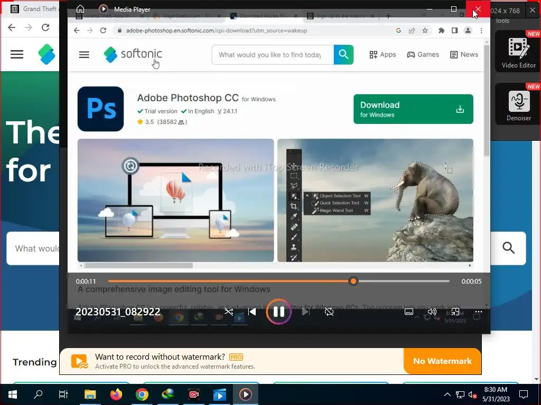Toggle shuffle in Media Player
This screenshot has height=405, width=541.
pyautogui.click(x=228, y=312)
